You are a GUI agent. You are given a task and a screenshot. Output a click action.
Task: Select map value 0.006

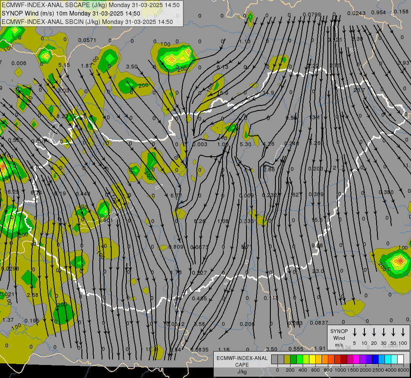click(x=19, y=63)
